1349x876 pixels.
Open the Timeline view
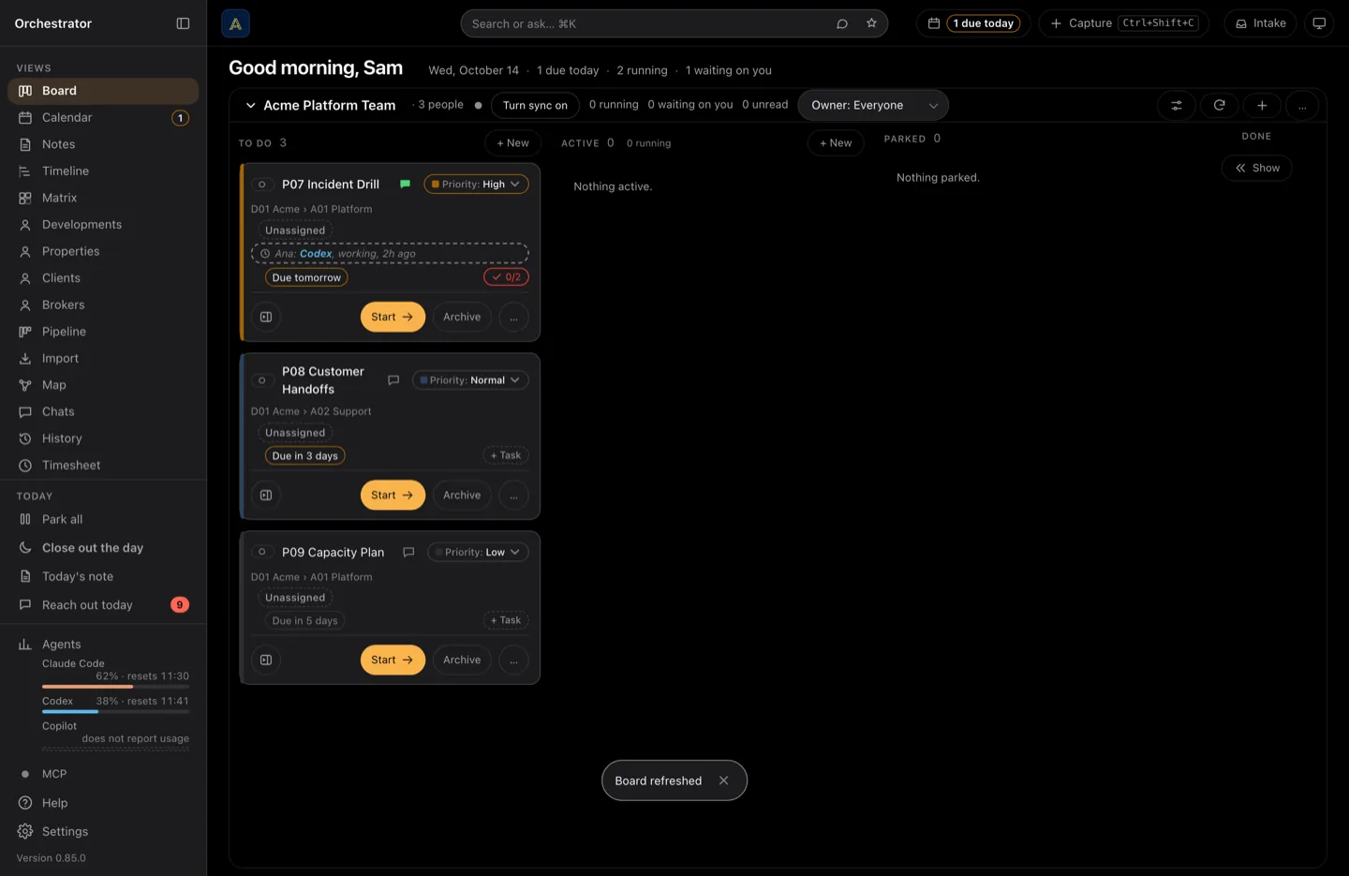coord(103,171)
